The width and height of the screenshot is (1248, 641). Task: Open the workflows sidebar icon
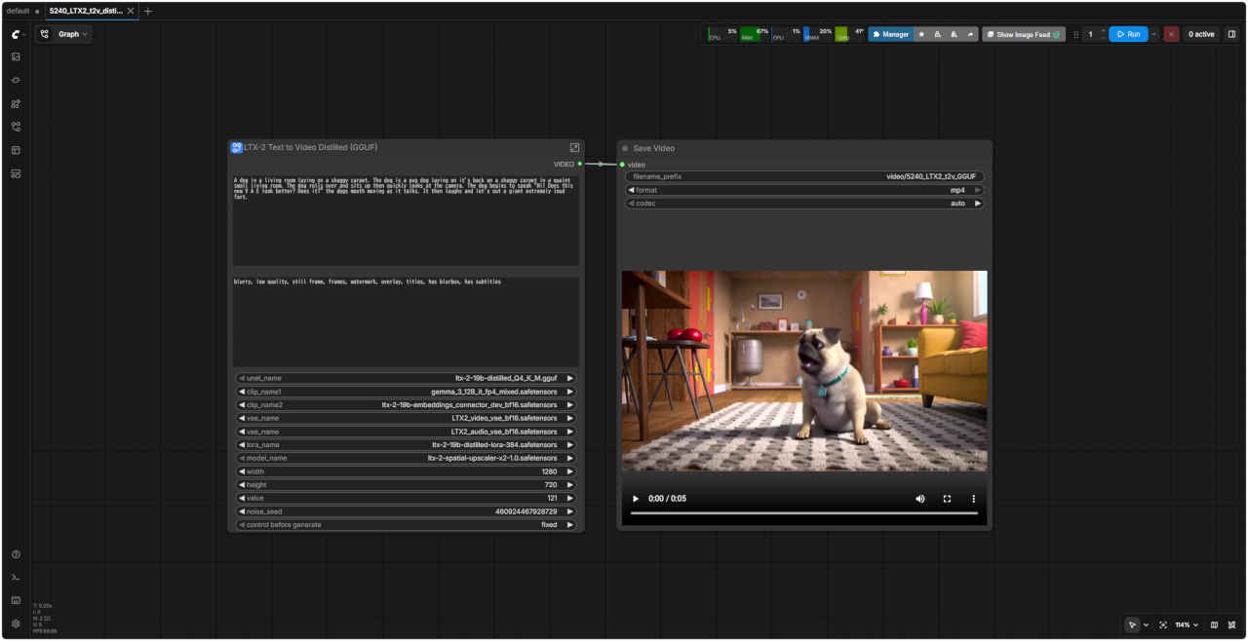tap(16, 127)
